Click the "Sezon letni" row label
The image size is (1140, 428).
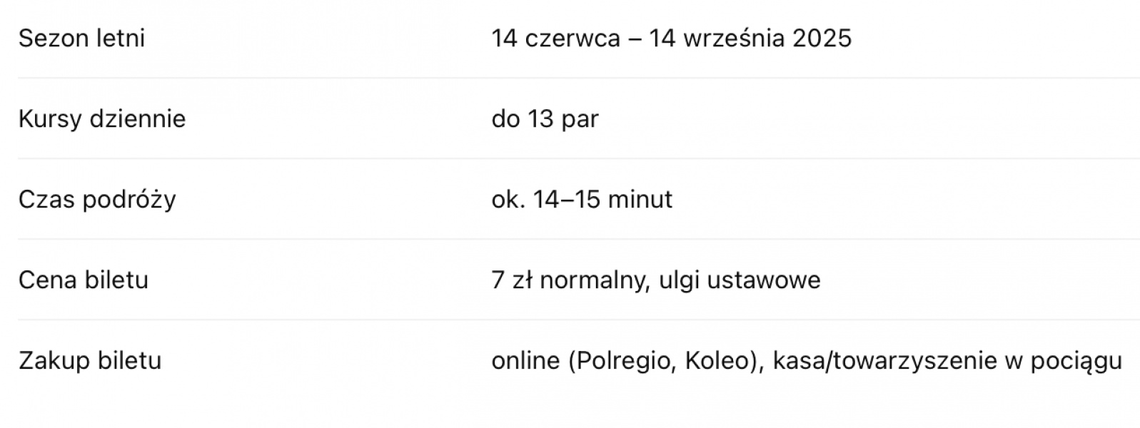coord(81,39)
